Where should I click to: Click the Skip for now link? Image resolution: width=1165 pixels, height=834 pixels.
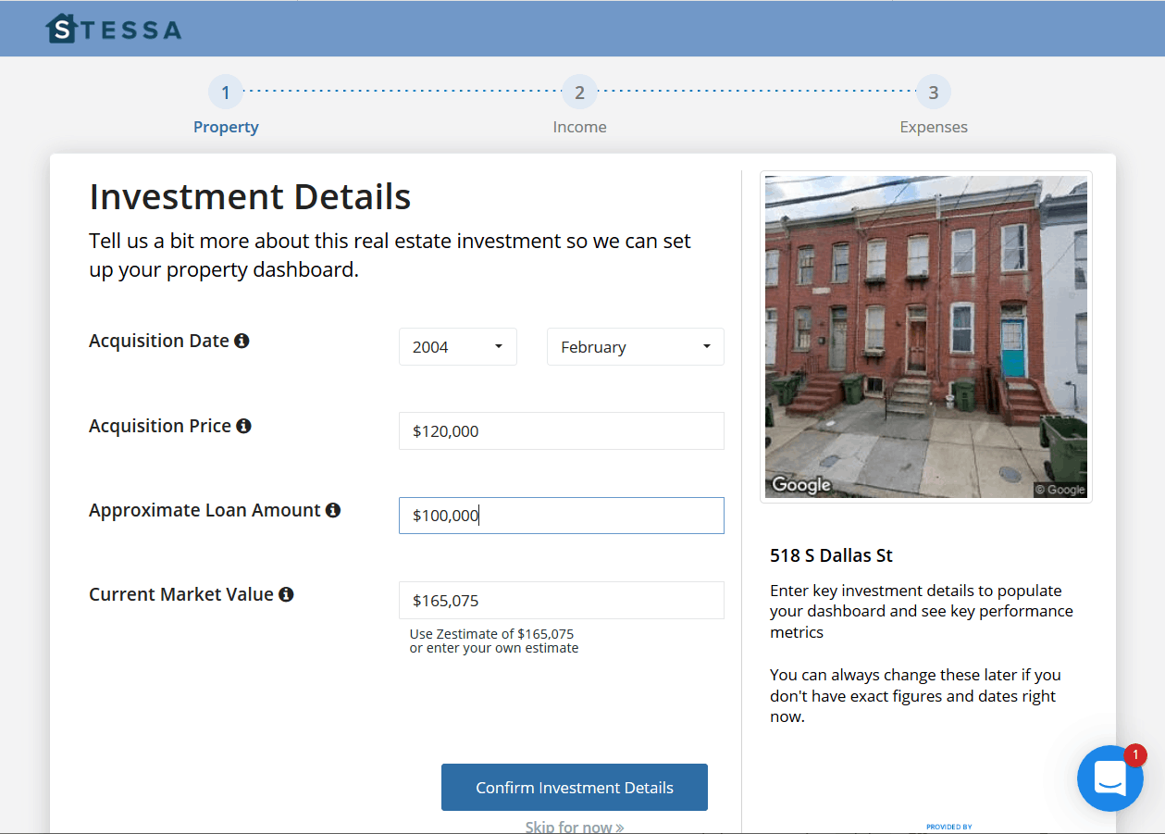(x=574, y=826)
